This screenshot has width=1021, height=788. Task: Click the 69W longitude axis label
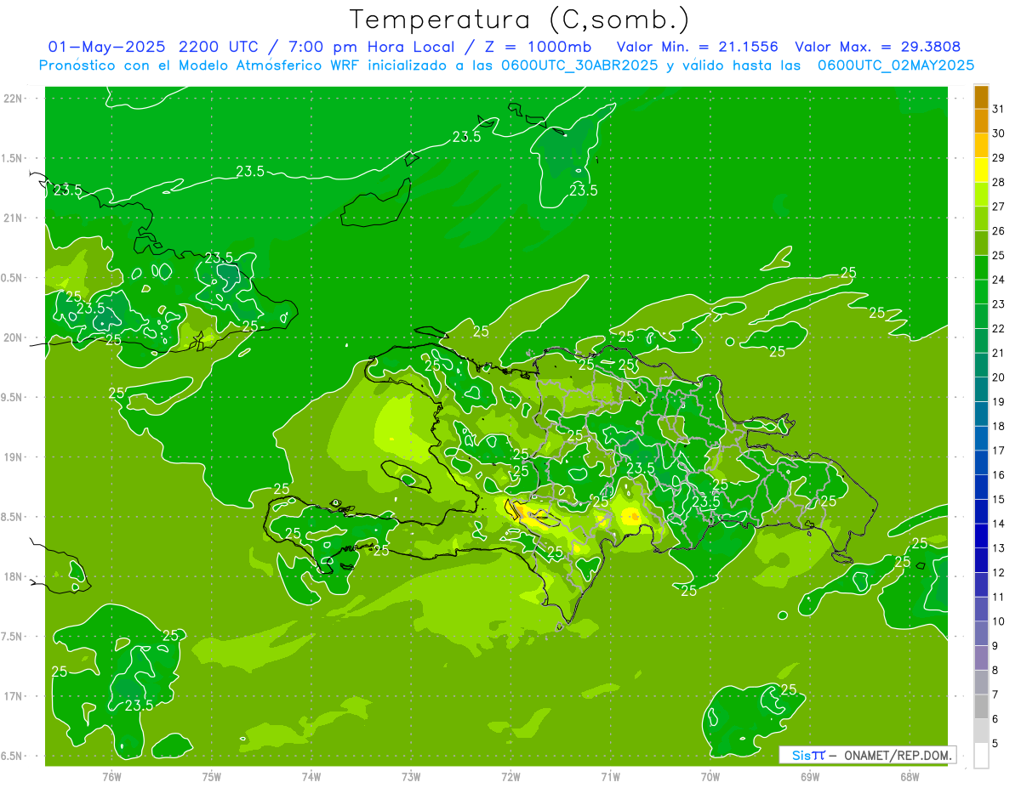pos(810,776)
